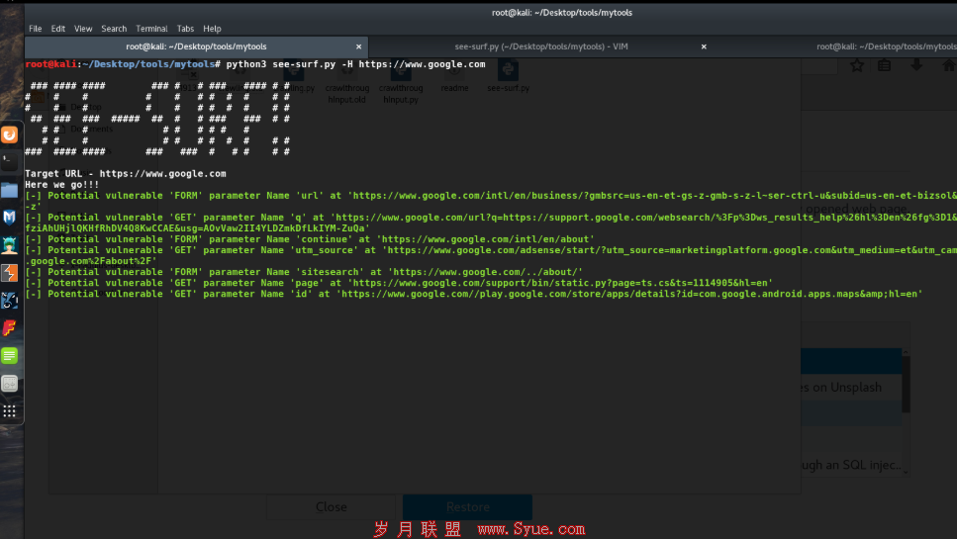
Task: Click the 'Here we go!!!' line
Action: click(x=61, y=185)
